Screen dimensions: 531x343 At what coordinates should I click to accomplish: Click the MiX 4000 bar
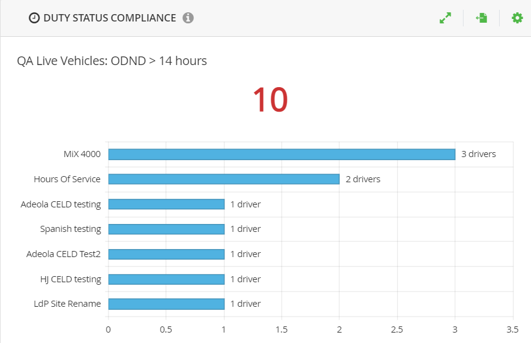coord(282,155)
